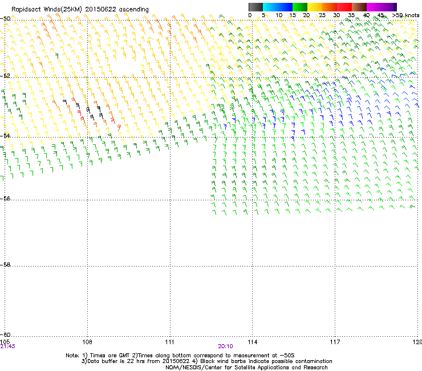The image size is (422, 371).
Task: Click the orange 25-30 knots color swatch
Action: point(330,7)
